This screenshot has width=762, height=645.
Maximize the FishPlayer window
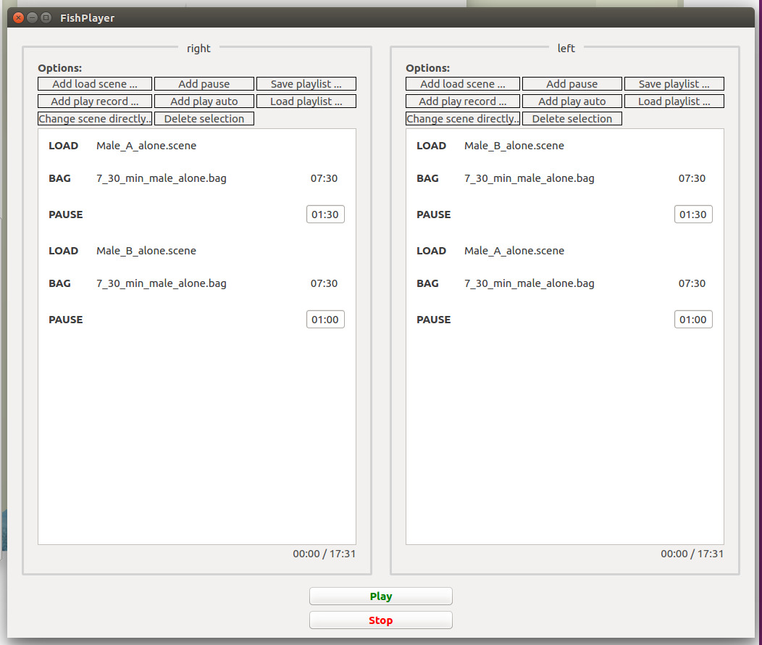pyautogui.click(x=46, y=18)
